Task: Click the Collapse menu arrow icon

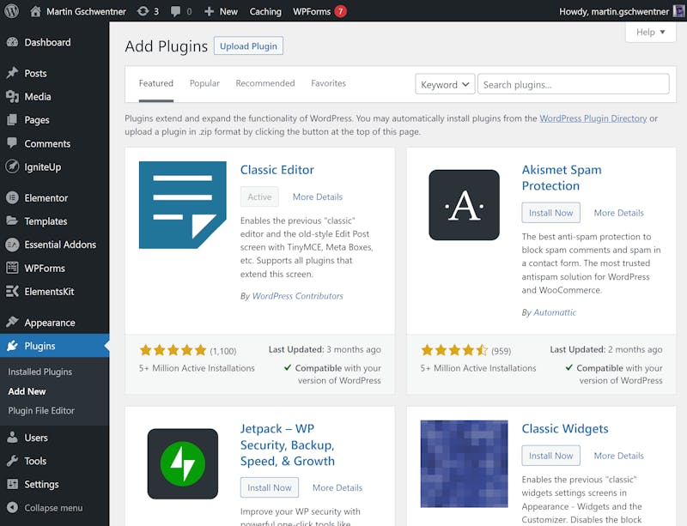Action: (x=13, y=507)
